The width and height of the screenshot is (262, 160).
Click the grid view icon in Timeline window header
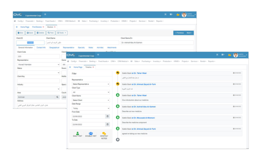[223, 54]
